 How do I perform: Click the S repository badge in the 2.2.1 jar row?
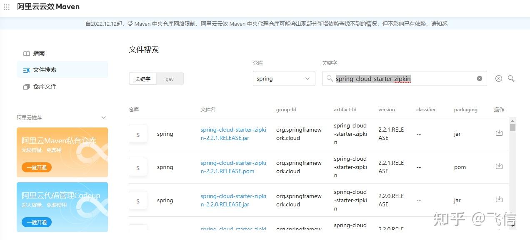[x=138, y=134]
